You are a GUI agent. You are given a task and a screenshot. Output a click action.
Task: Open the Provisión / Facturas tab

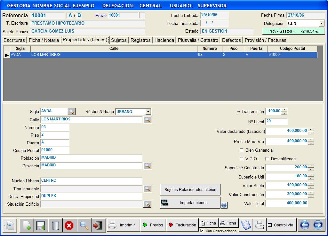(266, 40)
